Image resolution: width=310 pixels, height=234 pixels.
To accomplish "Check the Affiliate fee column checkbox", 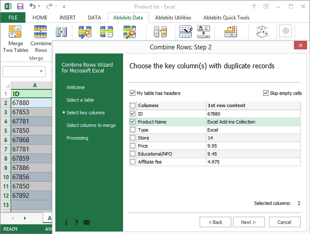I will click(133, 162).
